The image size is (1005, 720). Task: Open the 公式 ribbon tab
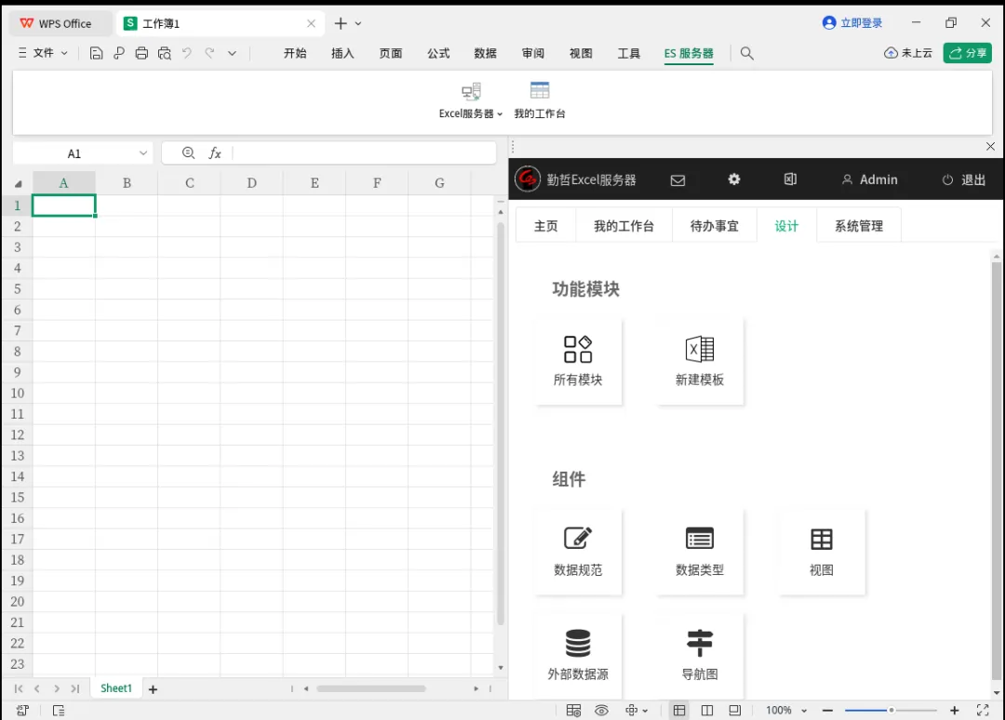pos(438,53)
